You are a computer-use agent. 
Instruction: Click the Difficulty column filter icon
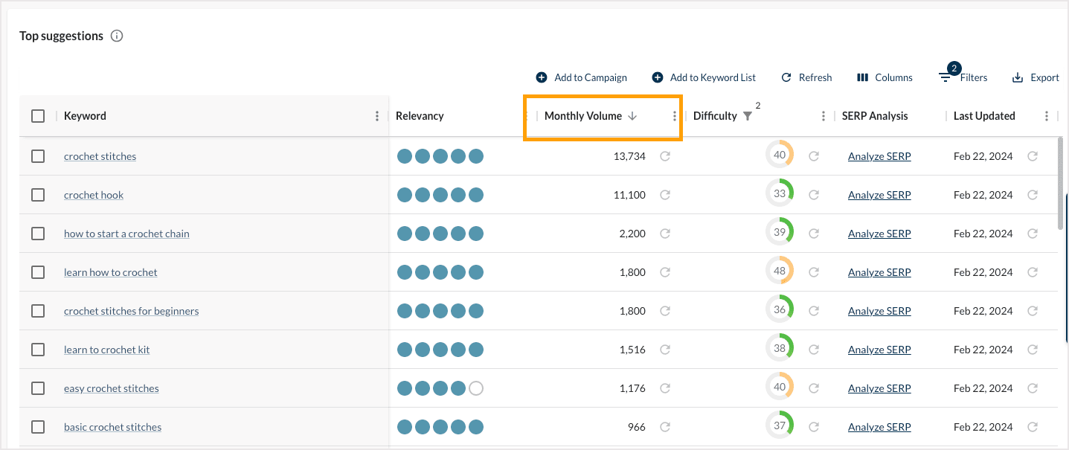(x=748, y=116)
